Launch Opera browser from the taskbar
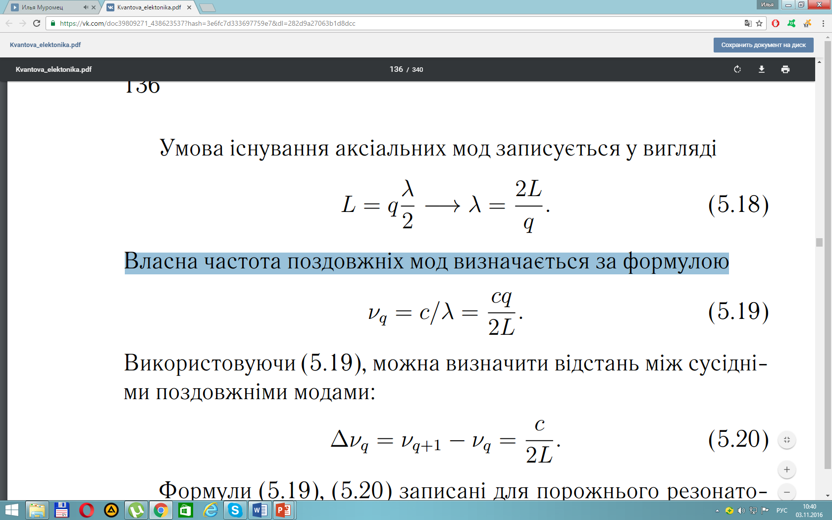The width and height of the screenshot is (832, 520). click(87, 510)
